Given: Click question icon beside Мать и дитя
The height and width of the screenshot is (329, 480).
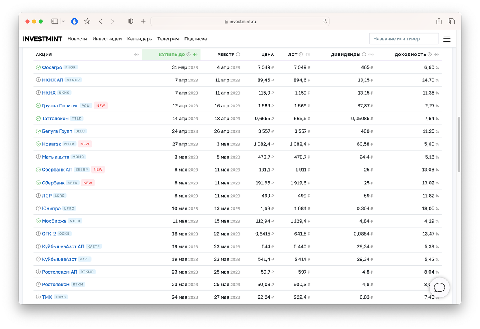Looking at the screenshot, I should pyautogui.click(x=38, y=157).
